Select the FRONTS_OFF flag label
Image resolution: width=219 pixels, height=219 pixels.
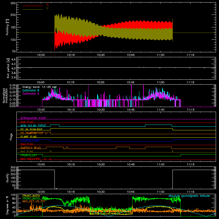tap(29, 155)
